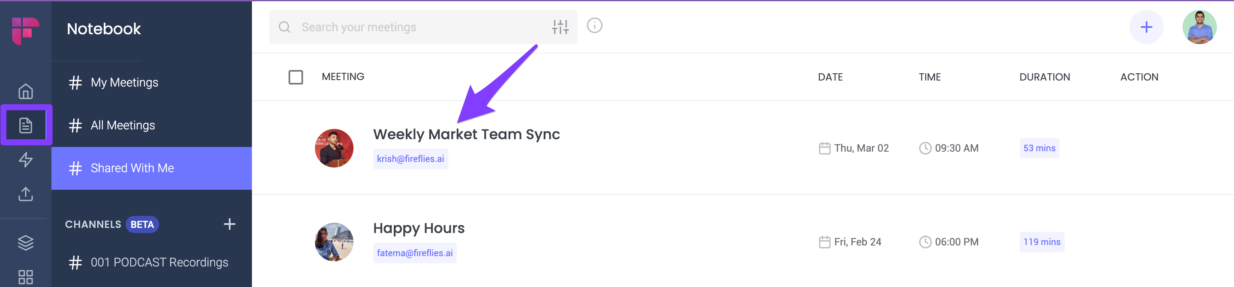Click the fatema@fireflies.ai email tag
Viewport: 1234px width, 287px height.
414,253
